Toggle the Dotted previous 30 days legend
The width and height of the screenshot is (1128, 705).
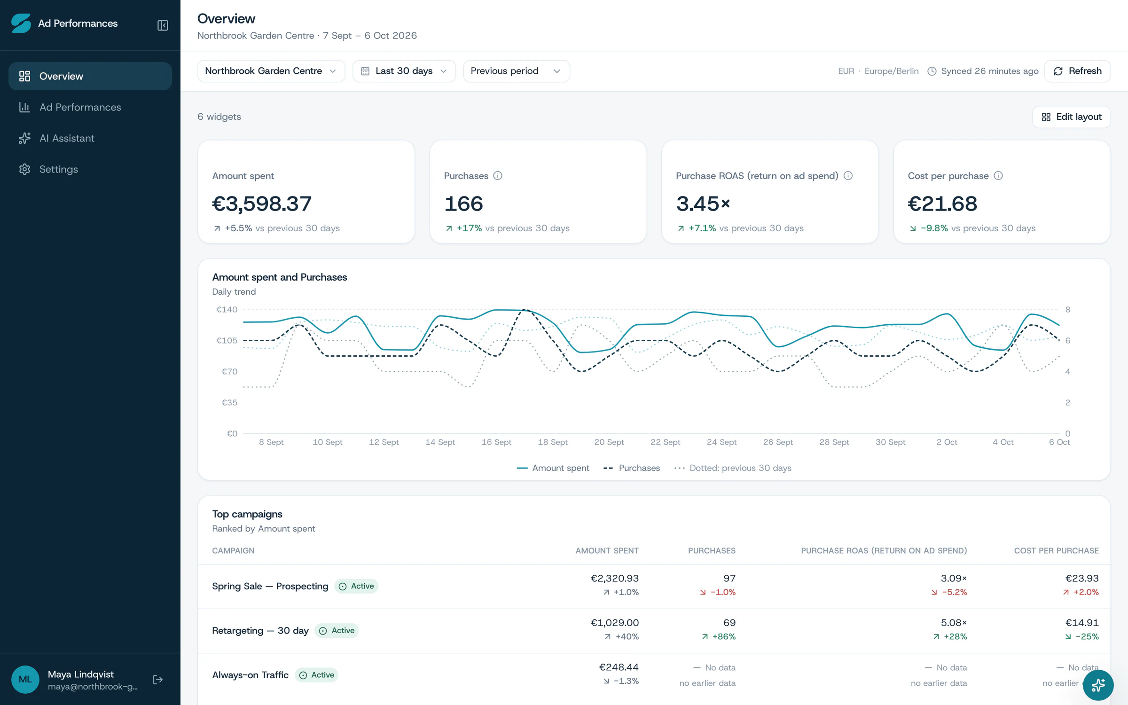tap(733, 468)
